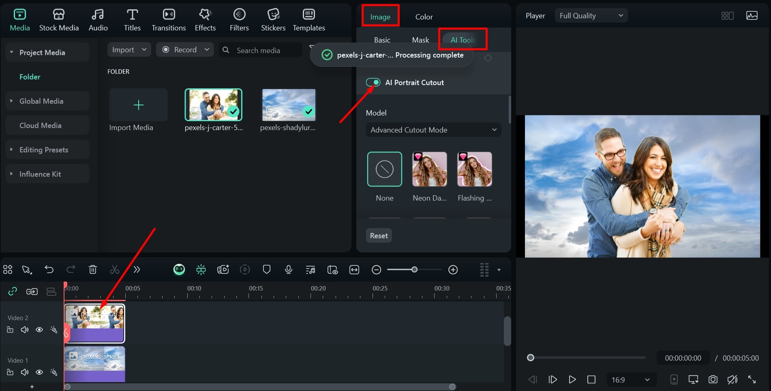Select the pexels-shad clip on Video 1
Image resolution: width=771 pixels, height=391 pixels.
[95, 364]
